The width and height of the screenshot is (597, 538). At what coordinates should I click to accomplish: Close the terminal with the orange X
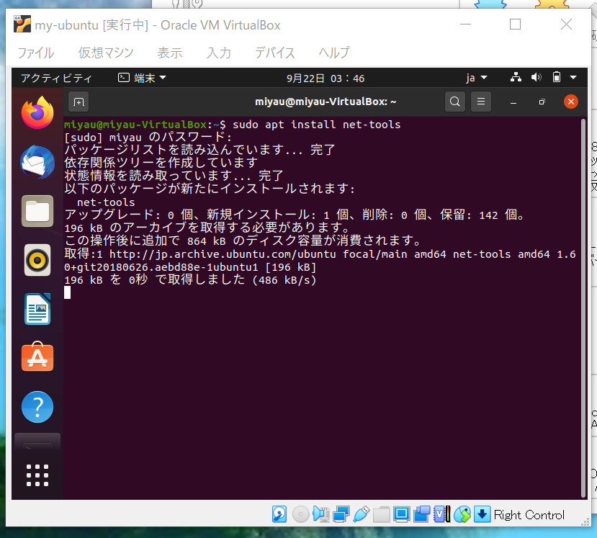(x=571, y=102)
